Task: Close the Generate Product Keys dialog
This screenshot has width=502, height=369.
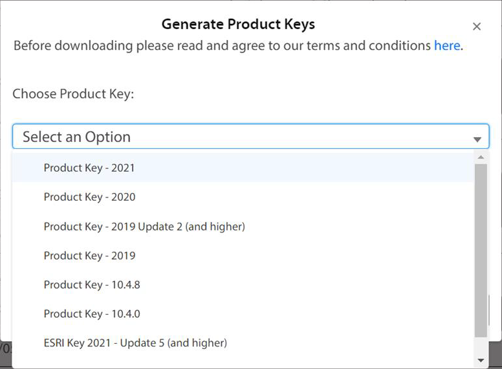Action: [x=477, y=27]
